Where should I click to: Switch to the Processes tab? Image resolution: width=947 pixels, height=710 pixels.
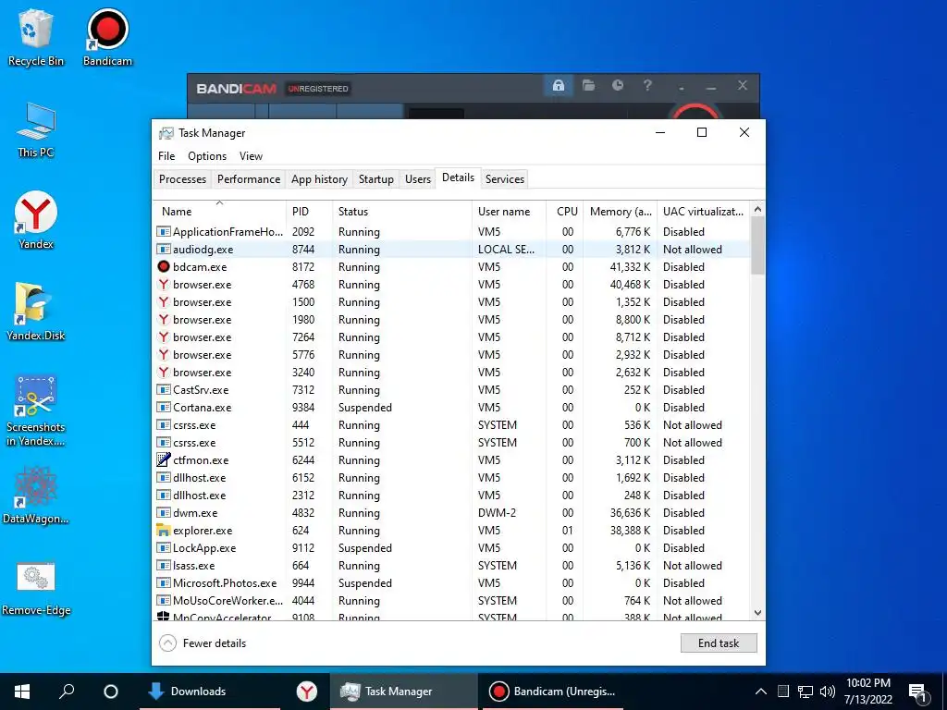tap(182, 178)
